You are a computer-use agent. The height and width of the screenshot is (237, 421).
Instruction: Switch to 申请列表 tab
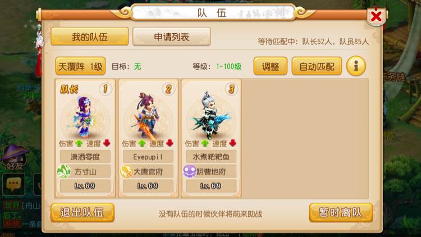click(171, 37)
